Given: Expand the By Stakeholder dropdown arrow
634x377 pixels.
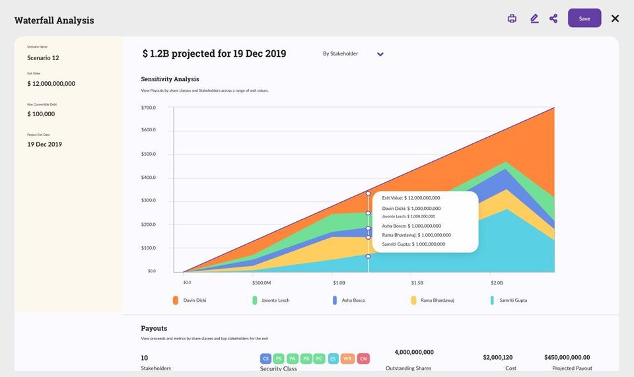Looking at the screenshot, I should coord(380,54).
